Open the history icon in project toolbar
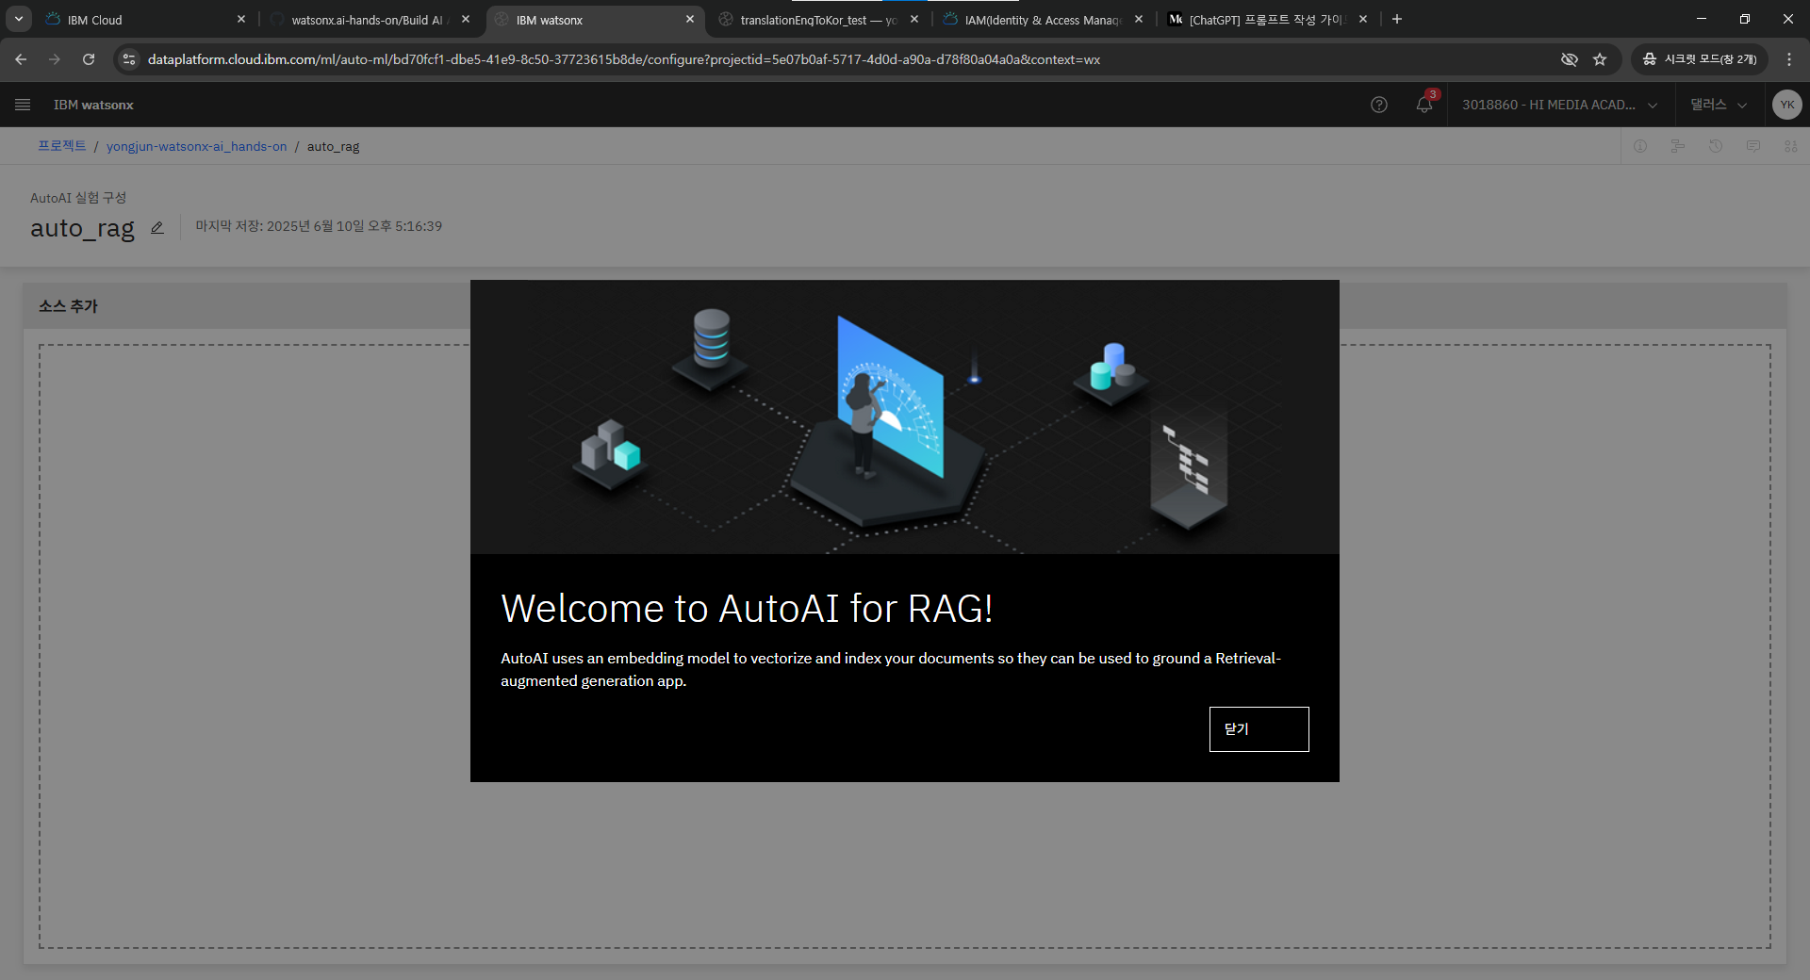The height and width of the screenshot is (980, 1810). [1716, 146]
